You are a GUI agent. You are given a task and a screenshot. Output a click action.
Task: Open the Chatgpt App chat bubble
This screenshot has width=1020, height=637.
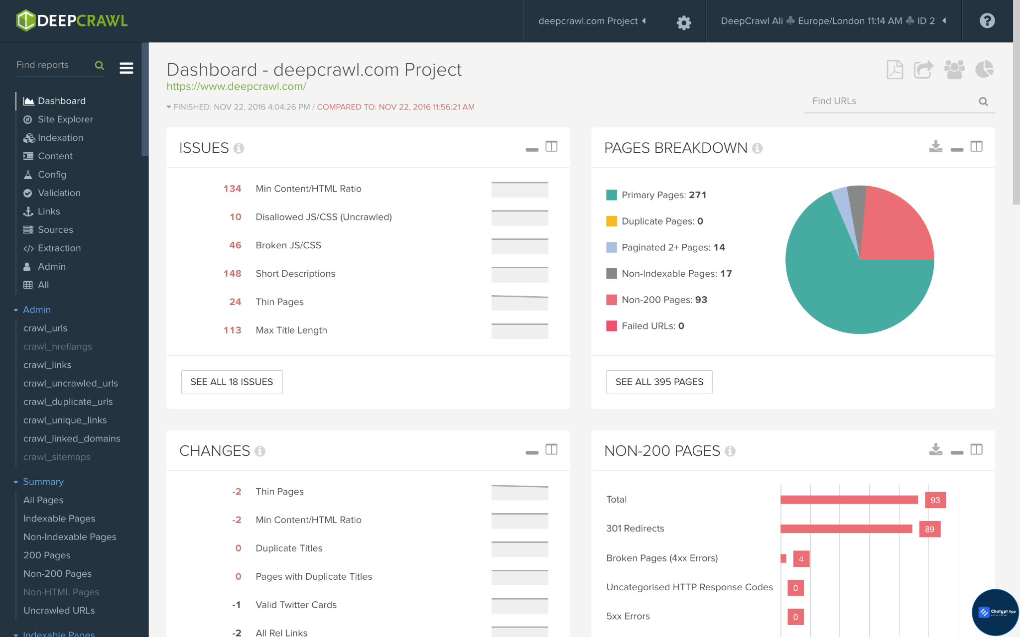coord(995,612)
